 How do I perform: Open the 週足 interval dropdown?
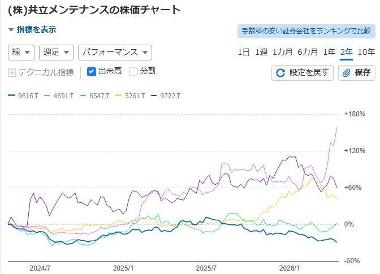click(x=57, y=53)
